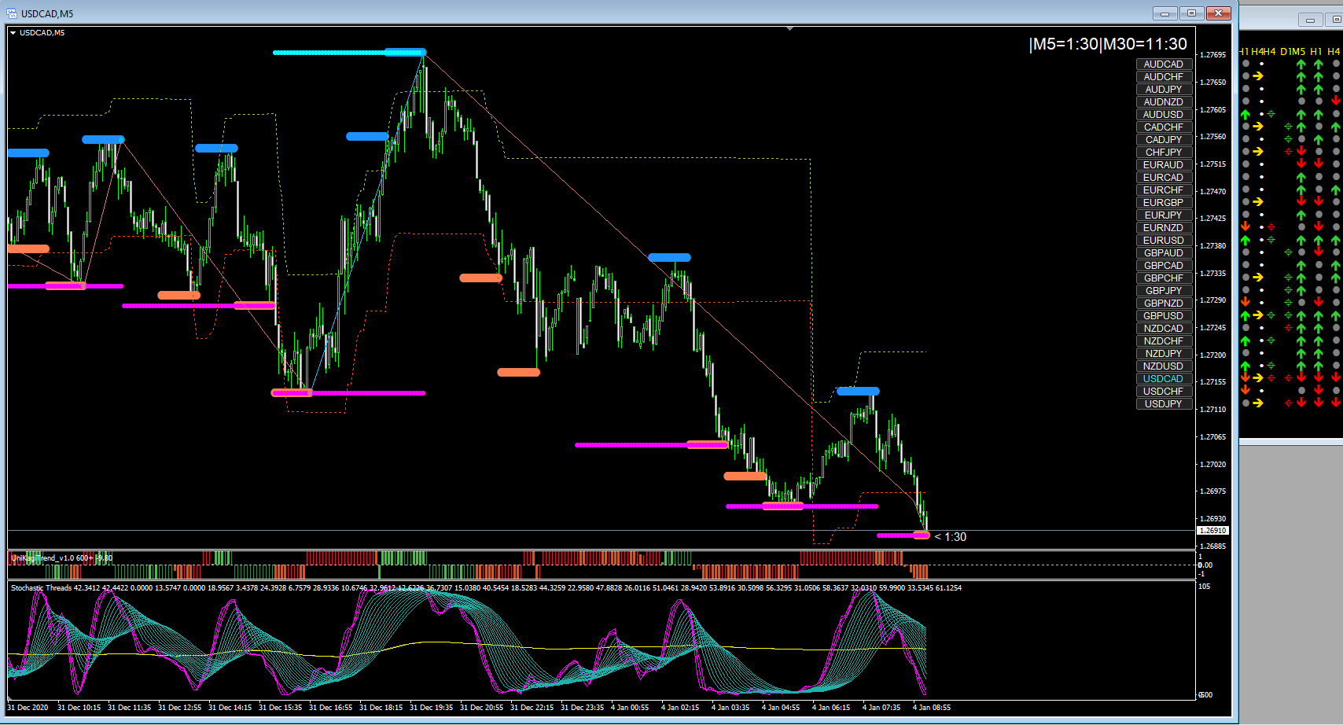Choose the GBPUSD pair button
Viewport: 1343px width, 725px height.
(1164, 316)
